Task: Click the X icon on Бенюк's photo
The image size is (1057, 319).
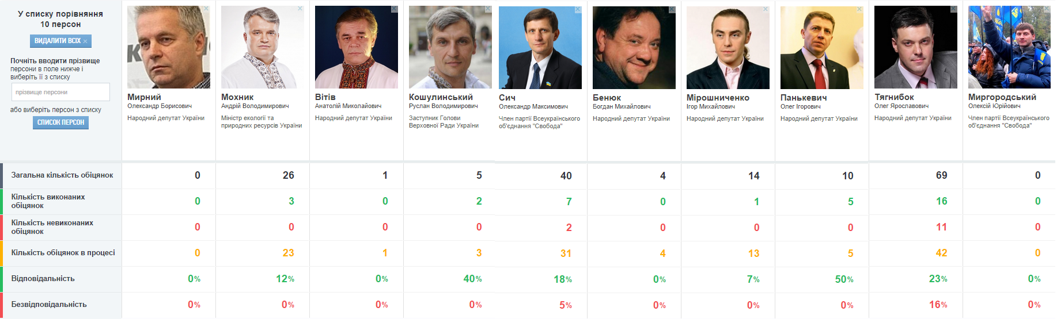Action: [x=672, y=9]
